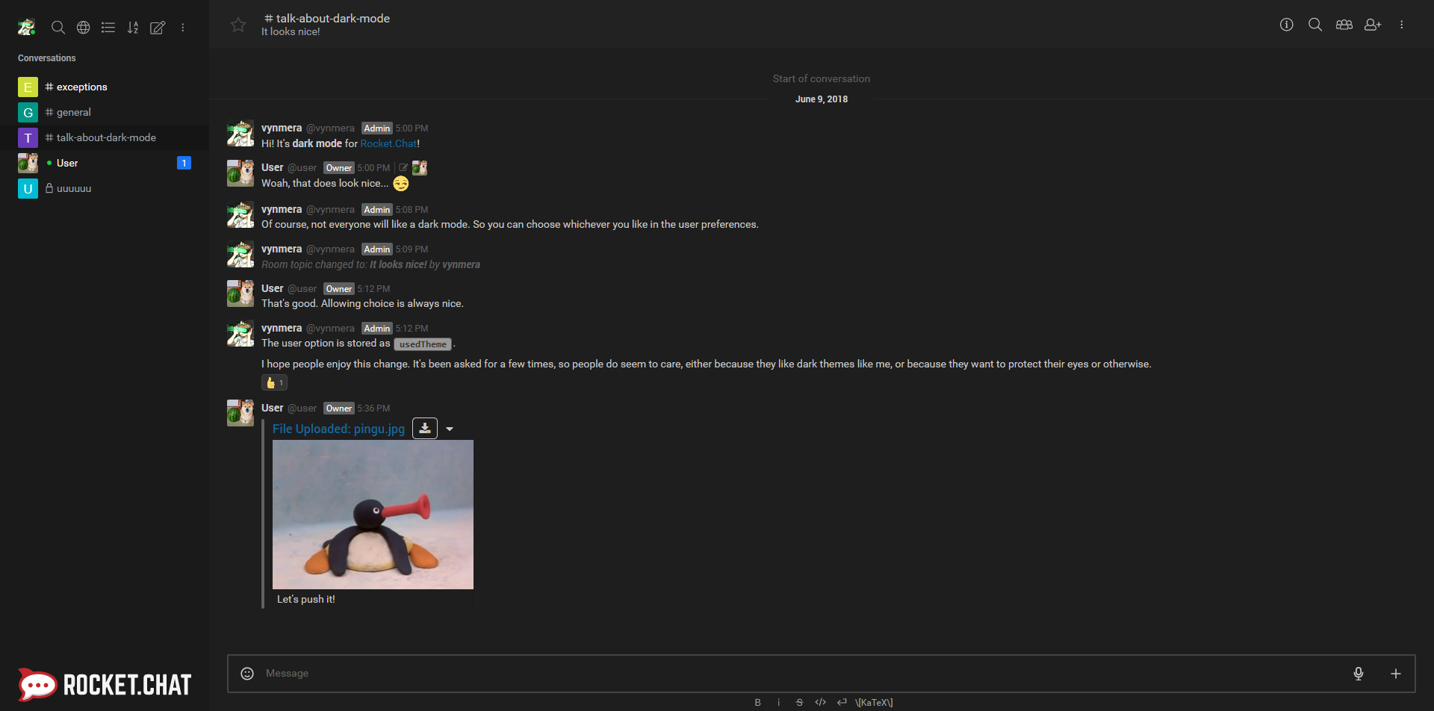Apply bold formatting B button
Screen dimensions: 1434x711
[757, 702]
